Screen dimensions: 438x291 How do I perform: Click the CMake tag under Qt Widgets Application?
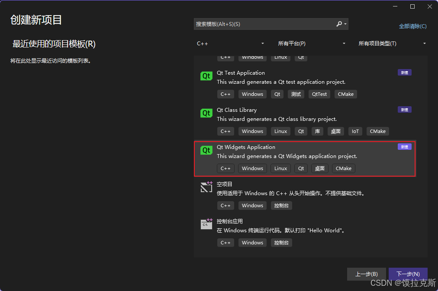pyautogui.click(x=343, y=168)
